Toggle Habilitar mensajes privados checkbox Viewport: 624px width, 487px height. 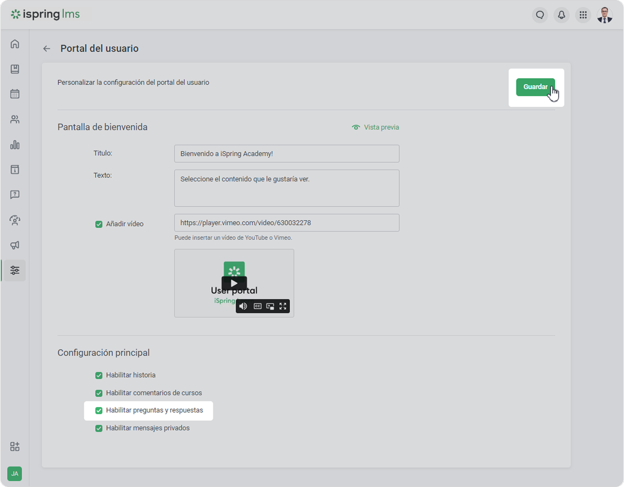click(x=99, y=429)
